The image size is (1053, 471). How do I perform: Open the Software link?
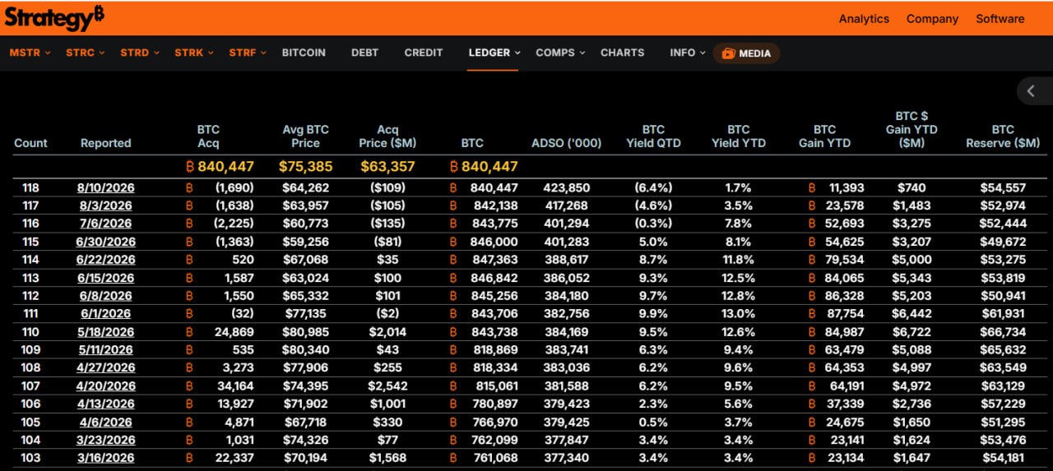1000,19
